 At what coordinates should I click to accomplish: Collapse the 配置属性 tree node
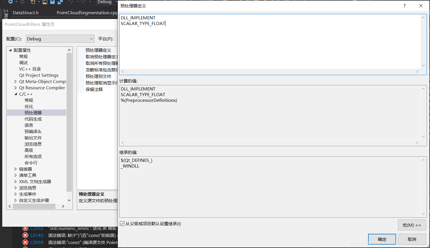(10, 50)
